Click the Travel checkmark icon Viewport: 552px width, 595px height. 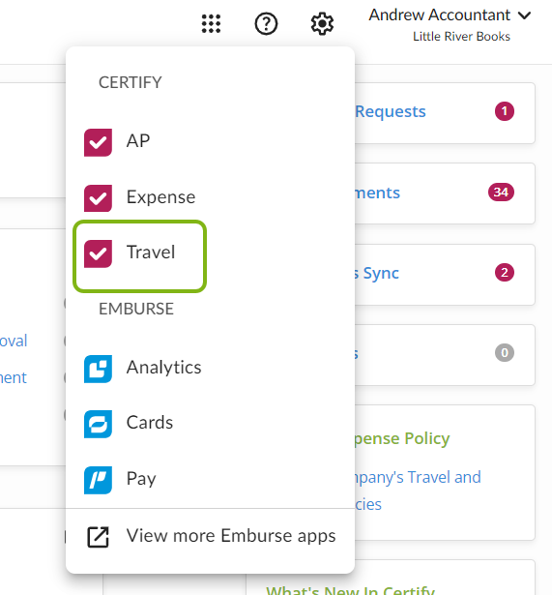(98, 253)
